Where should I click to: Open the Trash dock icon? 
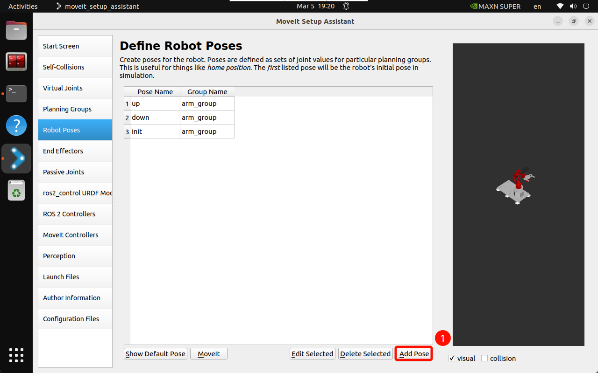pyautogui.click(x=16, y=191)
